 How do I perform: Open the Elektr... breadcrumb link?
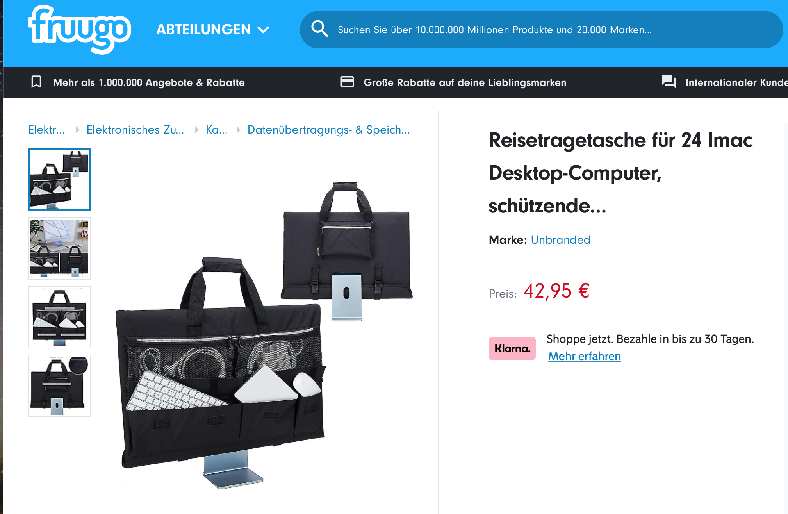click(46, 130)
